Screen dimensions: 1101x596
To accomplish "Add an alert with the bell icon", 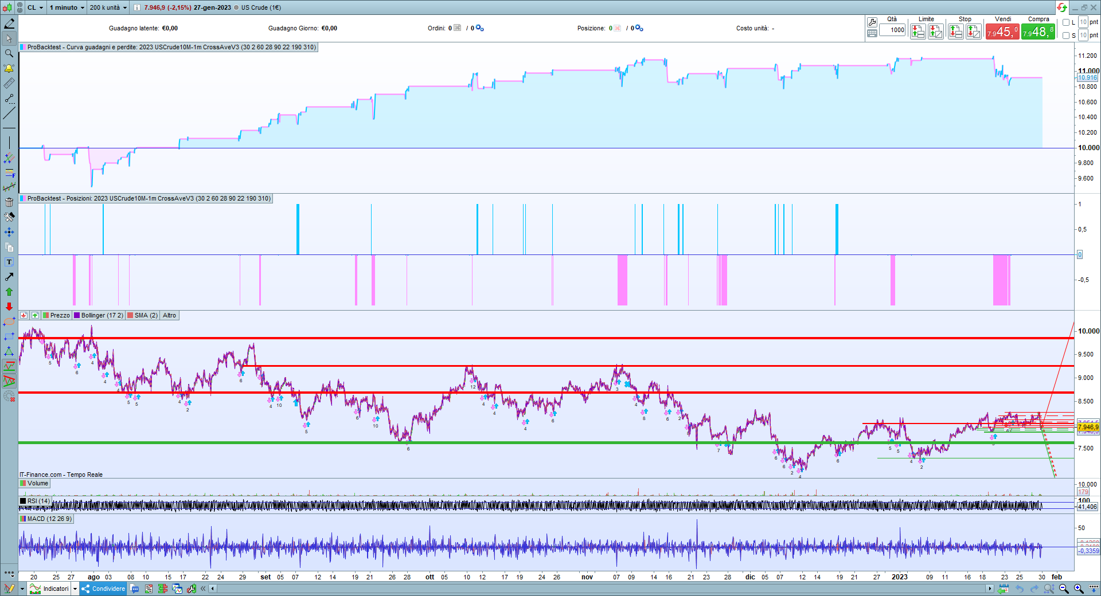I will point(9,68).
